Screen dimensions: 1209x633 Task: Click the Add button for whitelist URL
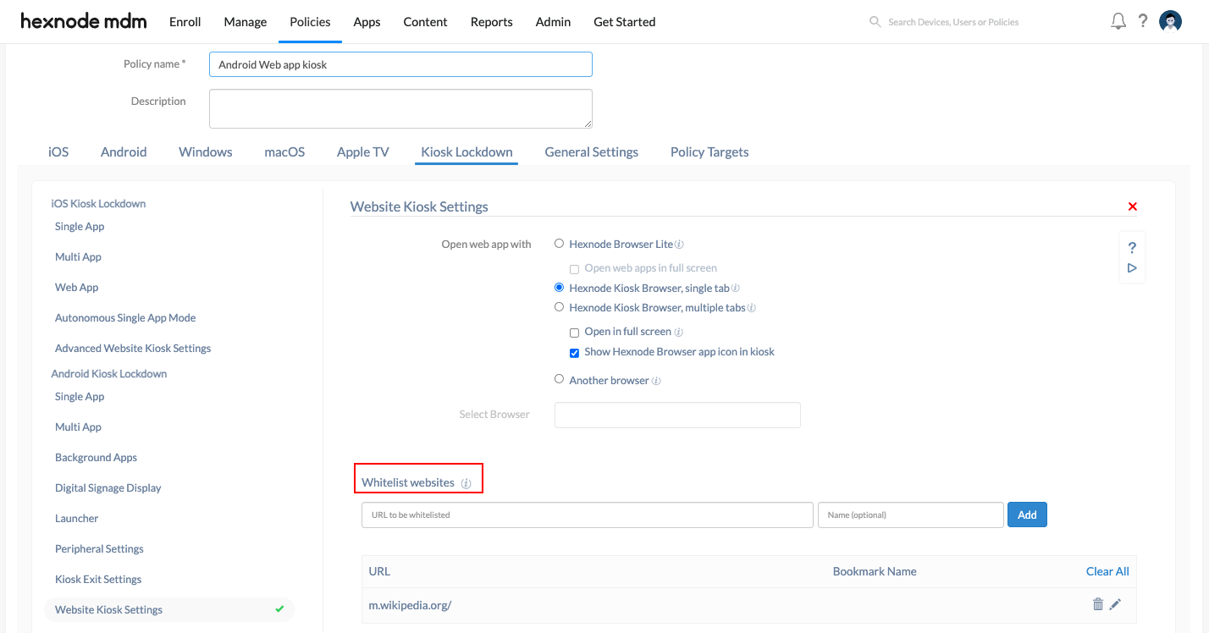point(1027,515)
